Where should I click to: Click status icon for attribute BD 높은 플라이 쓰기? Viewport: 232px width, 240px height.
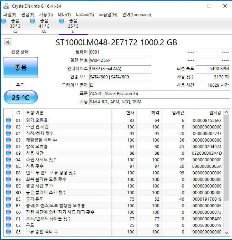[8, 192]
